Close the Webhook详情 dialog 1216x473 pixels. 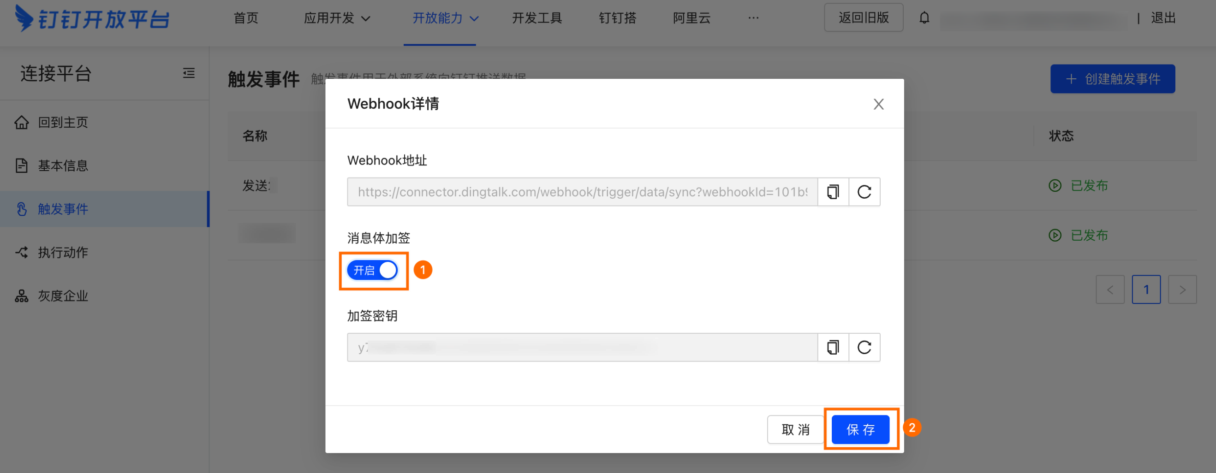click(x=878, y=104)
